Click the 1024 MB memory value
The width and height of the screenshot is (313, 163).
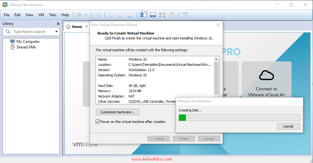135,91
